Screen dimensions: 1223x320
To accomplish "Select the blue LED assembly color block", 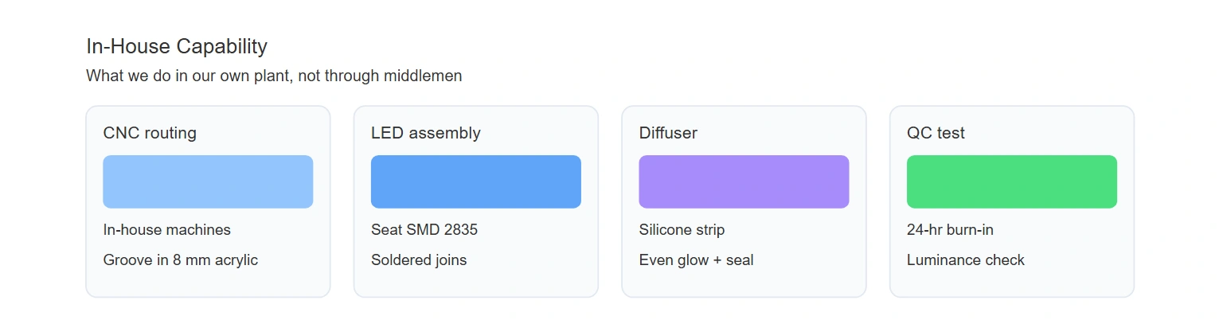I will [476, 181].
